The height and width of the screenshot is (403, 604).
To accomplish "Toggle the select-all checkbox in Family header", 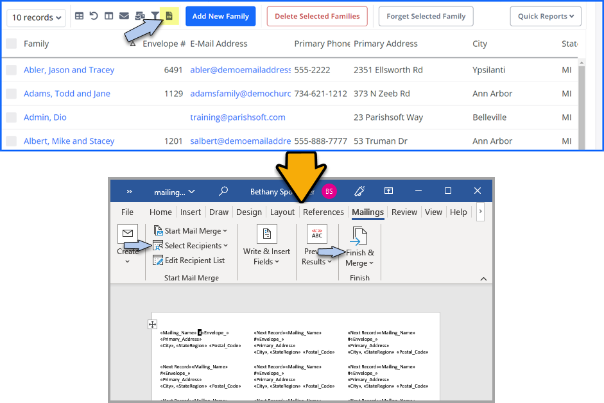I will coord(11,44).
